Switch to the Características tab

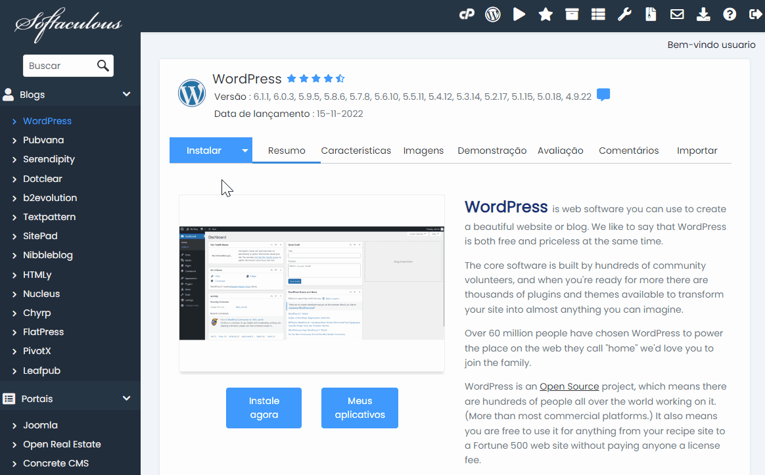tap(356, 150)
